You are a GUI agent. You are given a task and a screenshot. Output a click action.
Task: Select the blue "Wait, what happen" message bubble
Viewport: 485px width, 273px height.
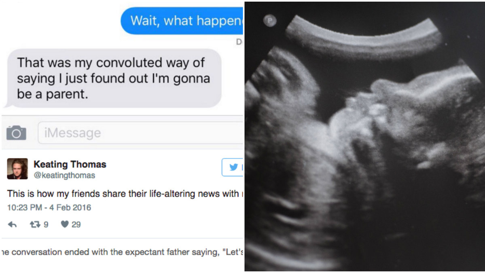pyautogui.click(x=182, y=21)
